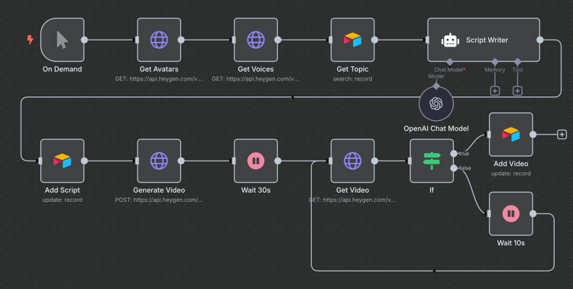
Task: Select the If condition node
Action: coord(432,161)
